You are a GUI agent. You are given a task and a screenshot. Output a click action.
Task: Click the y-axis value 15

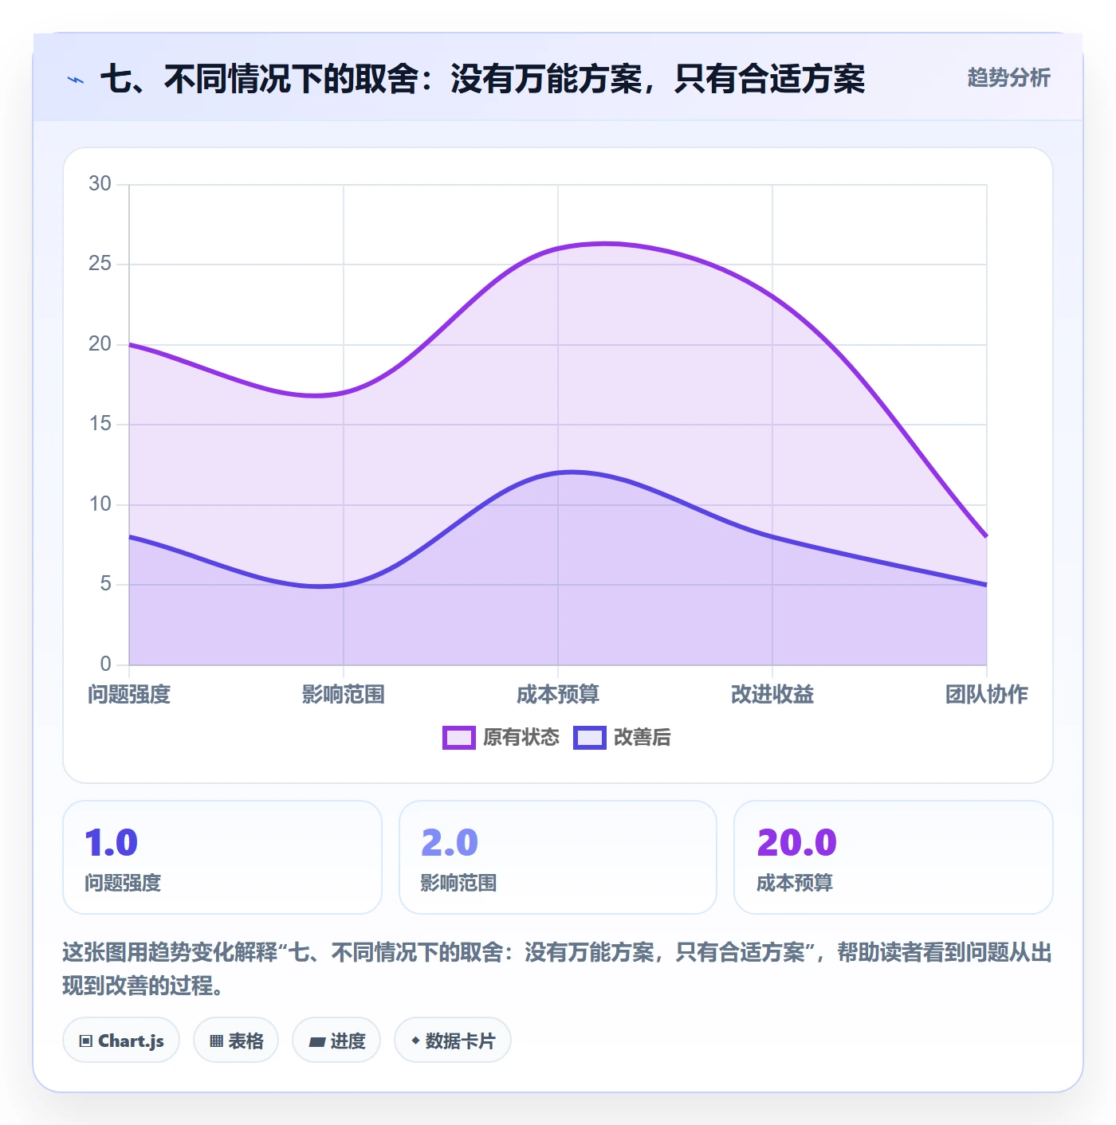pos(100,424)
